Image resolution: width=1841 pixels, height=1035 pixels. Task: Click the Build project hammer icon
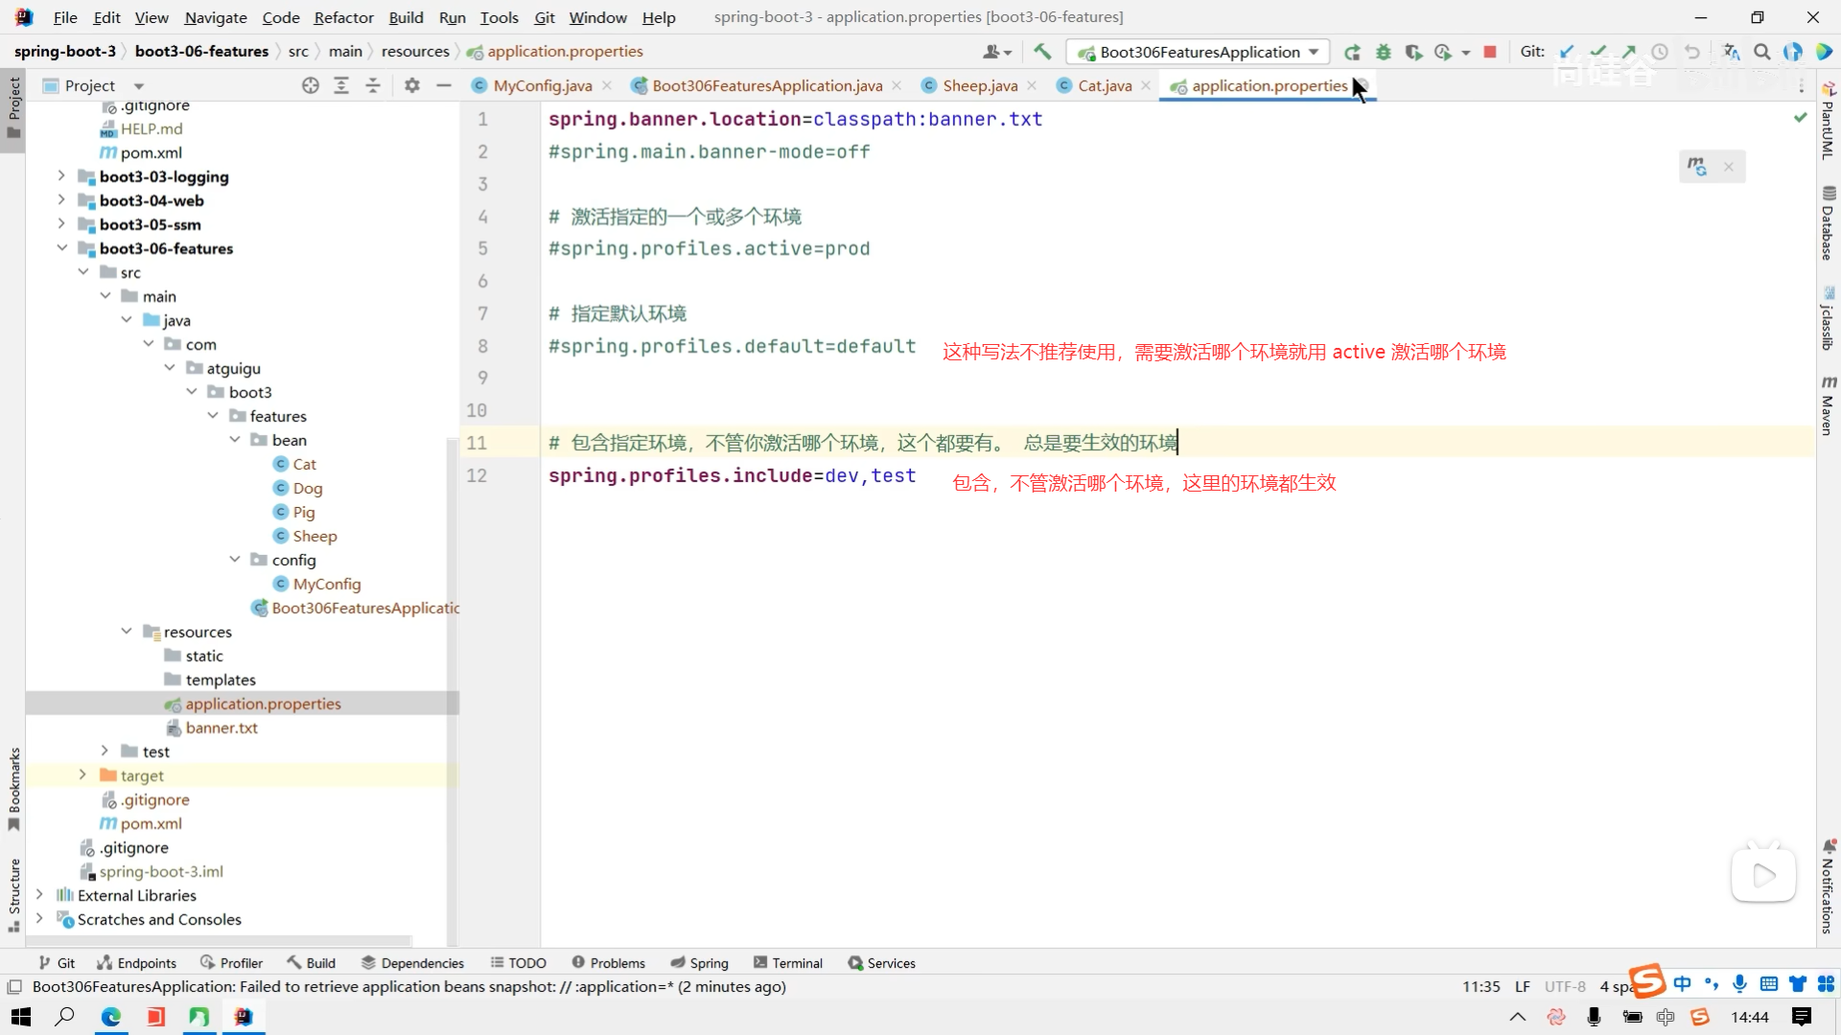[x=1042, y=52]
